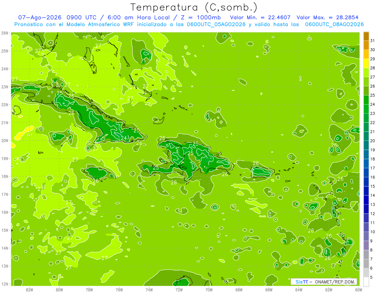This screenshot has width=381, height=294.
Task: Click the colorbar segment between 30 and 31
Action: tap(366, 45)
